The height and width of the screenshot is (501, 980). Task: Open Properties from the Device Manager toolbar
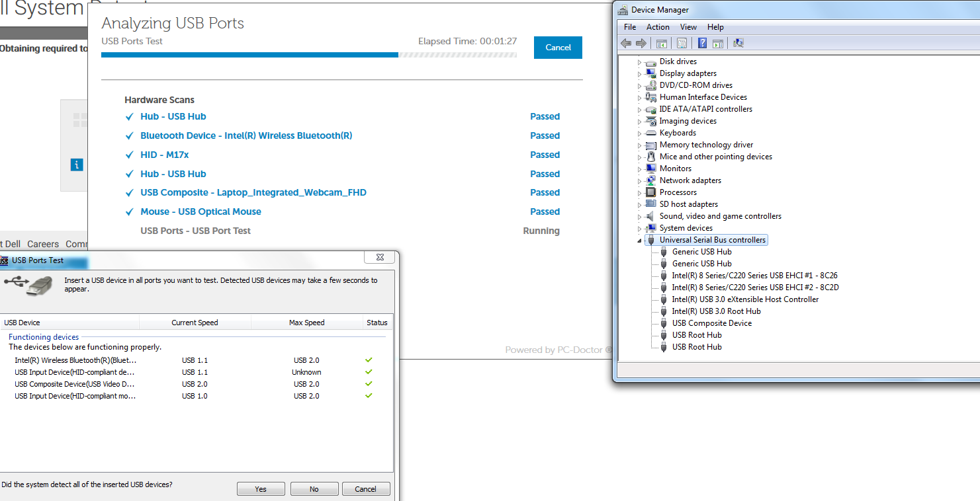[x=682, y=43]
